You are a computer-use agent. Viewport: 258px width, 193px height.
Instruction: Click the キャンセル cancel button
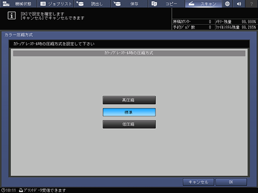198,182
